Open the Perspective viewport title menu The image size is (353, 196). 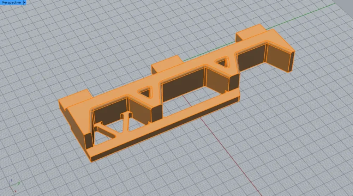point(11,2)
